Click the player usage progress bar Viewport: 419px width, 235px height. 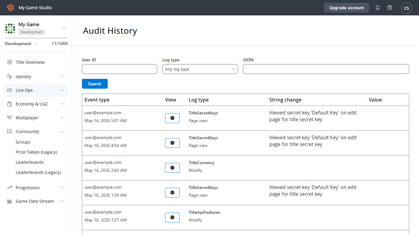click(x=36, y=38)
